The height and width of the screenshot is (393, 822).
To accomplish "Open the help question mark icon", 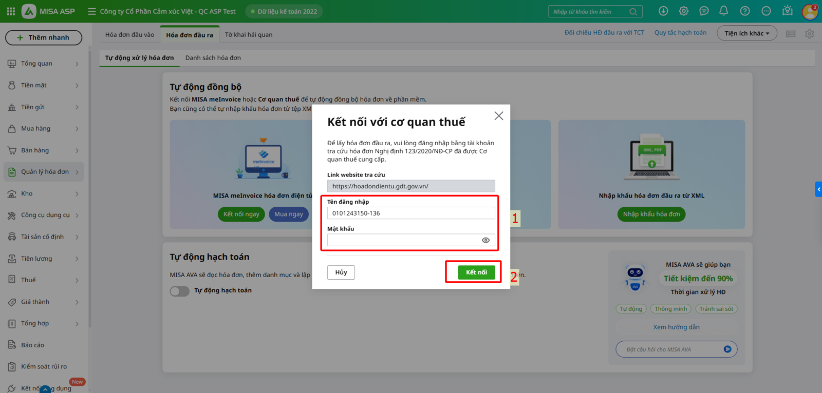I will tap(745, 11).
